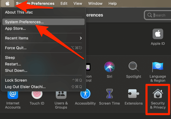
Task: Open Extensions preferences
Action: [134, 97]
